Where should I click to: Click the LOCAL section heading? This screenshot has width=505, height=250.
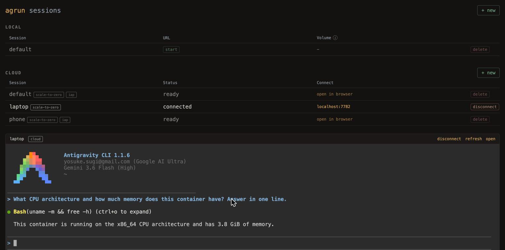tap(13, 27)
